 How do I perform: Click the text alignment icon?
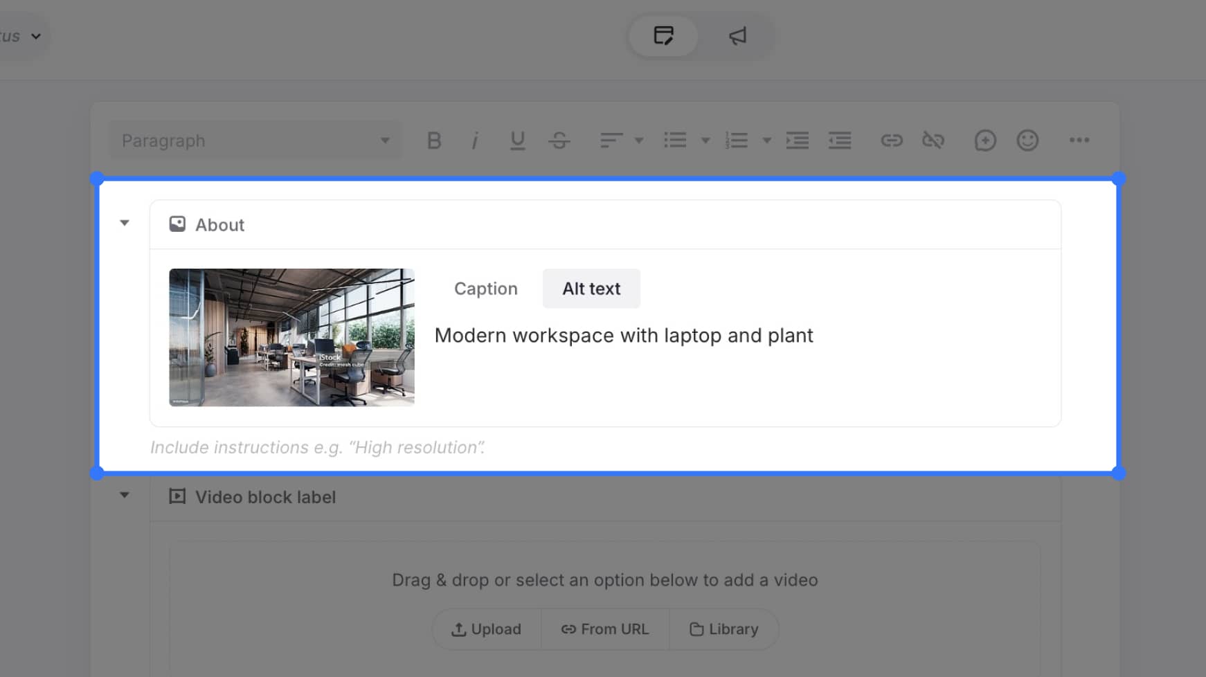(x=611, y=141)
